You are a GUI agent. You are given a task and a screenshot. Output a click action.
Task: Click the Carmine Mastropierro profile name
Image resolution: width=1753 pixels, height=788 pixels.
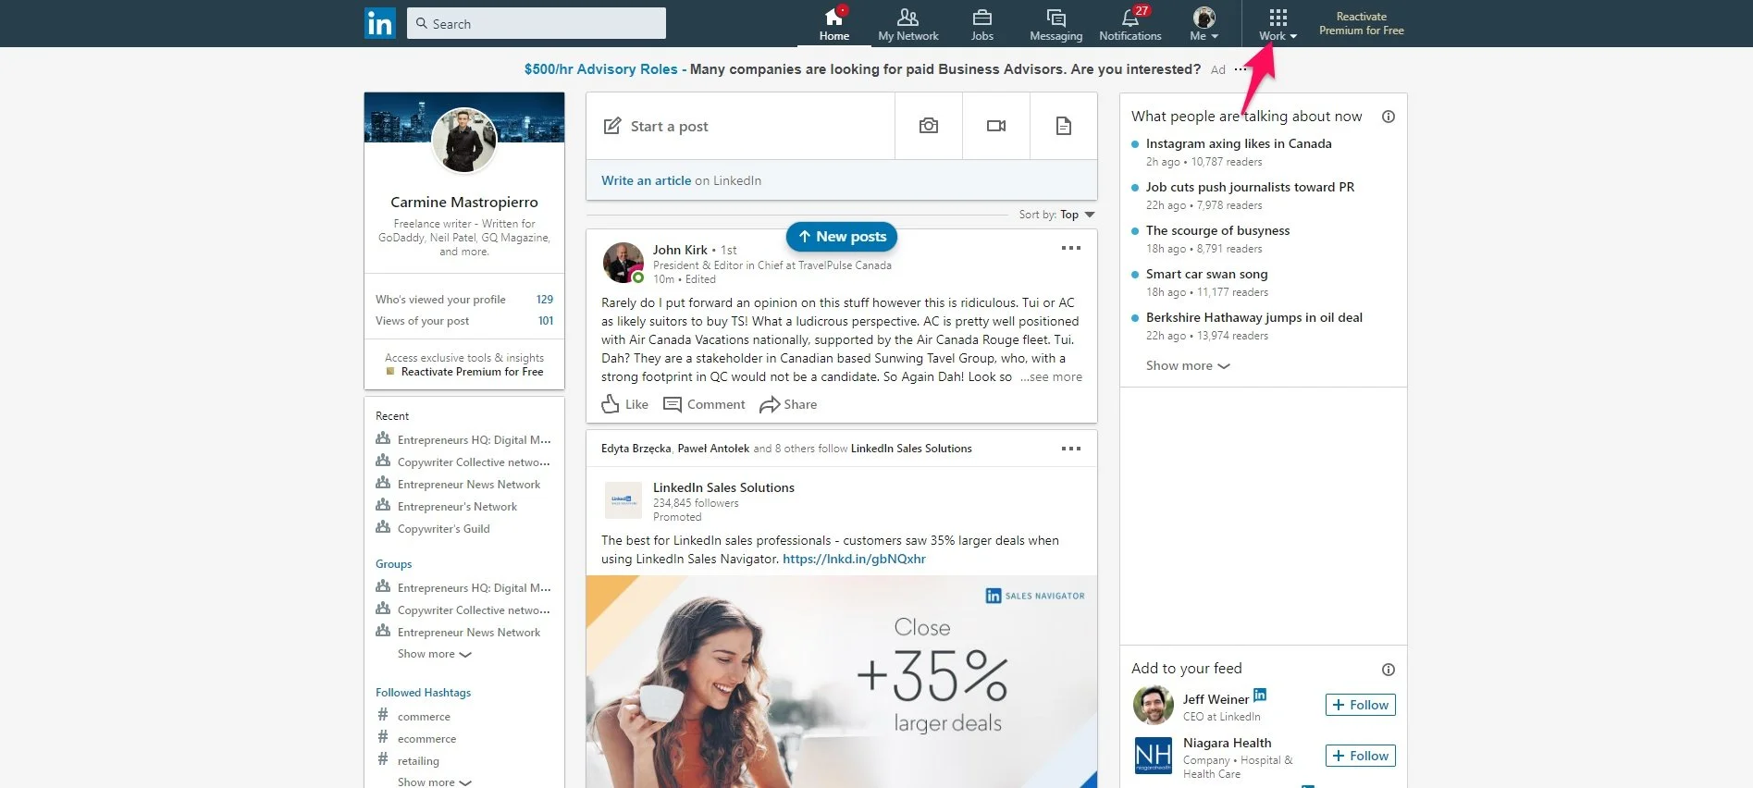[464, 202]
